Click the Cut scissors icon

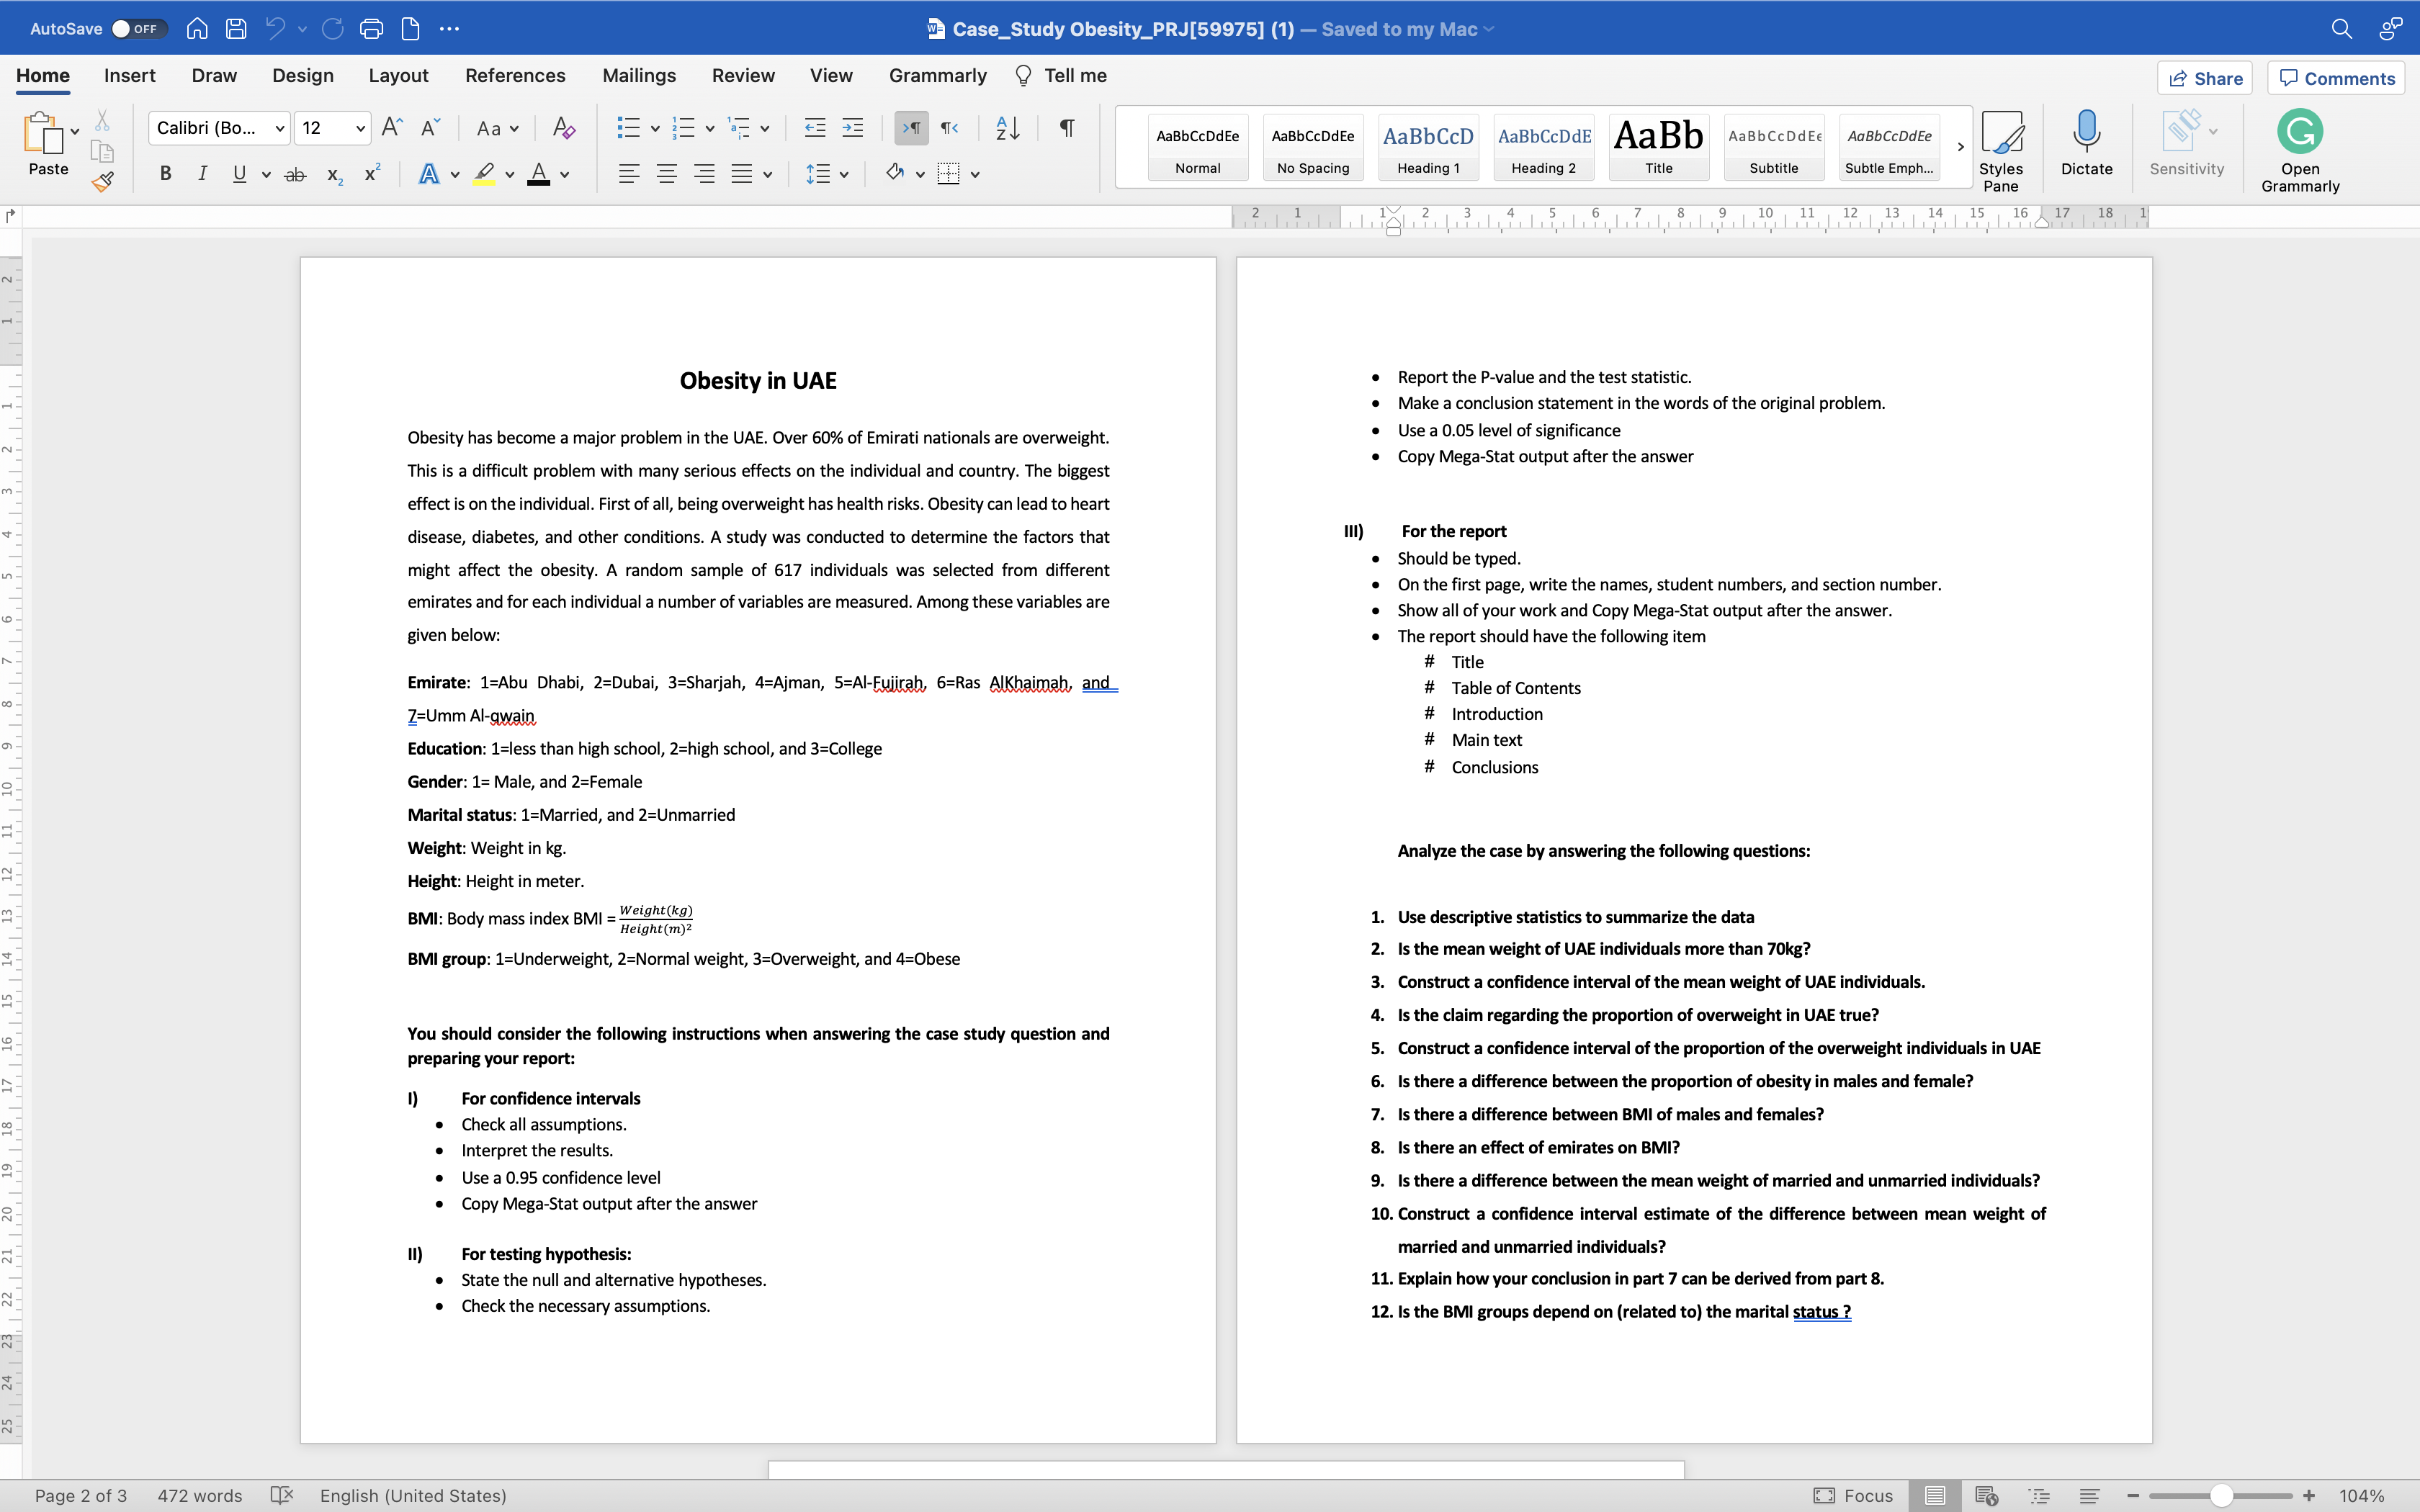click(102, 121)
